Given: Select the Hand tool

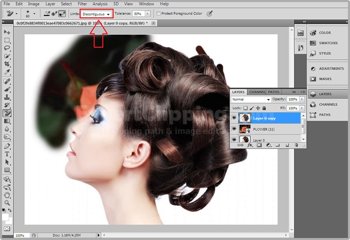Looking at the screenshot, I should tap(7, 195).
